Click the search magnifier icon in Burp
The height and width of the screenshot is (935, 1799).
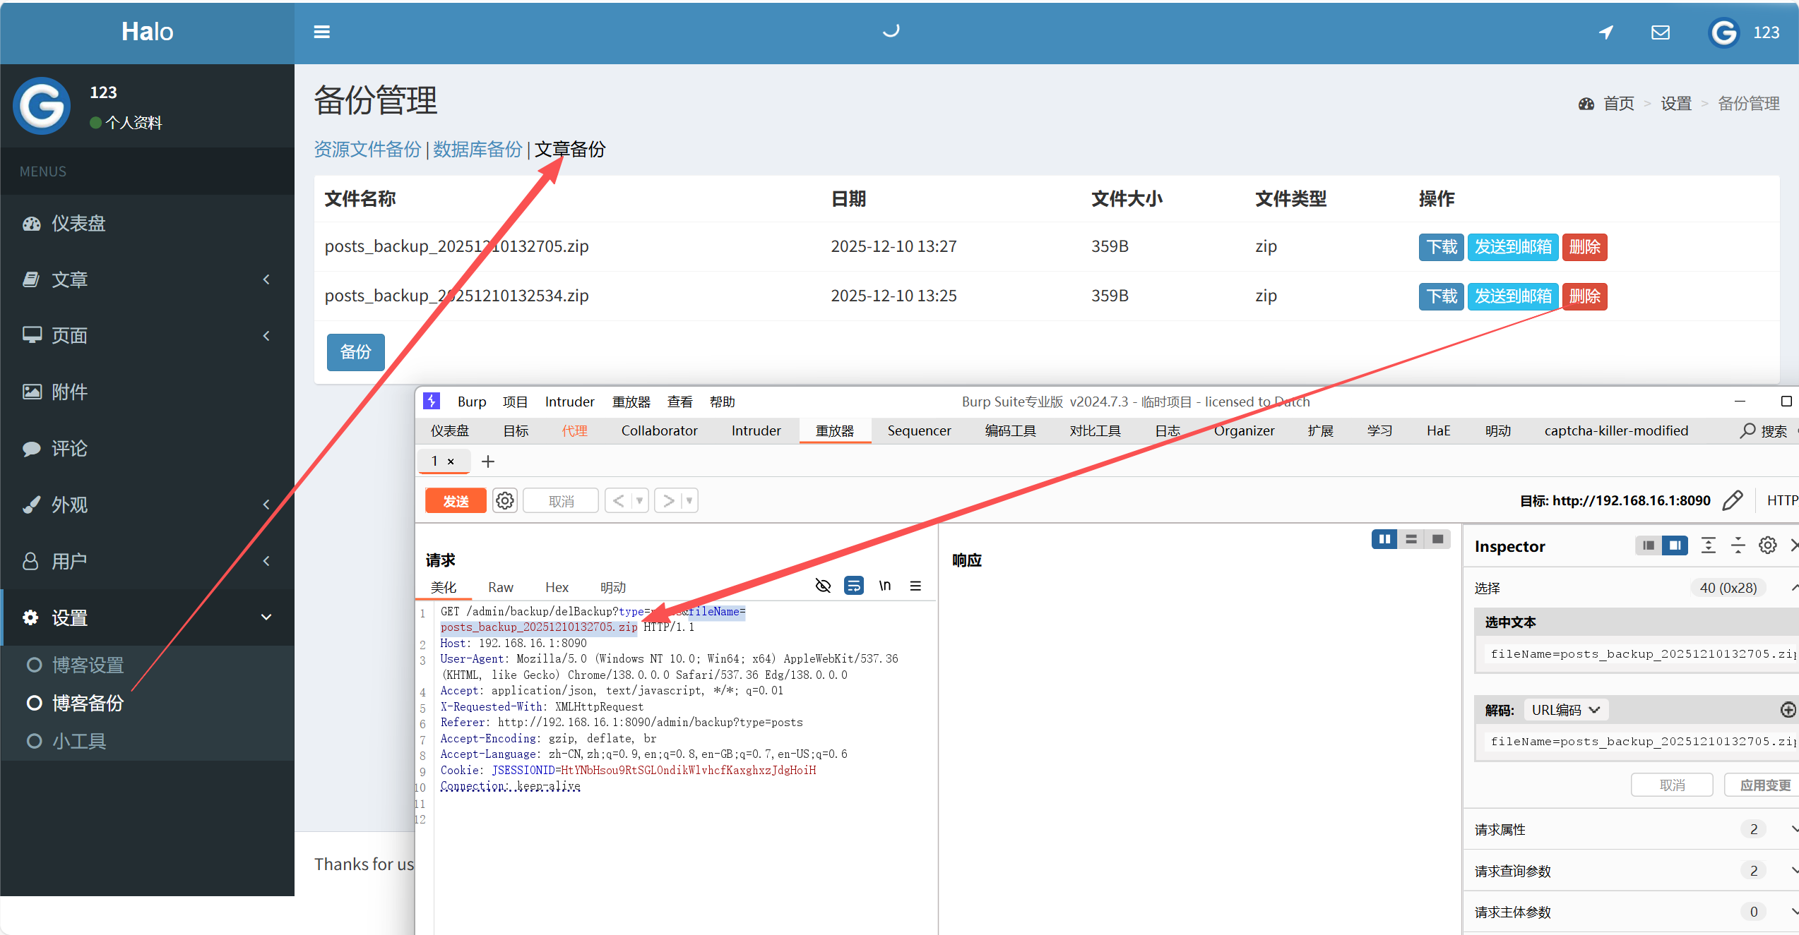pyautogui.click(x=1747, y=430)
